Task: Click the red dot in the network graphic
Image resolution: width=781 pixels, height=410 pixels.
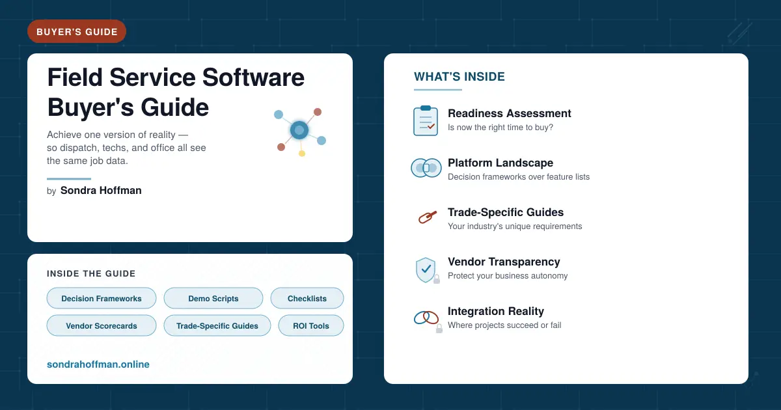Action: tap(317, 112)
